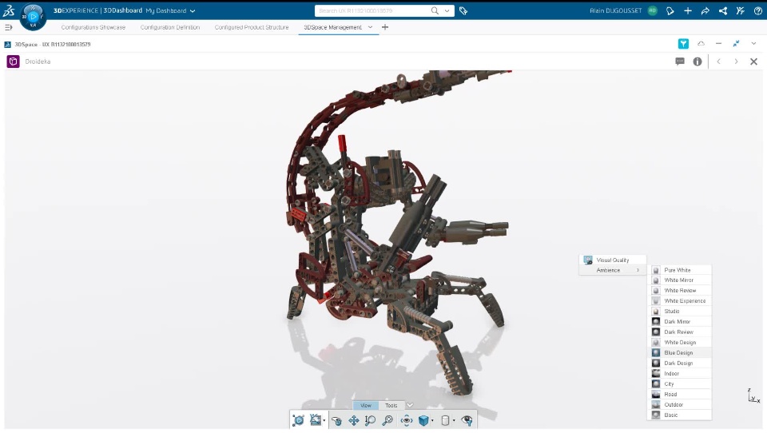Click the 3DSpace widget app icon
The height and width of the screenshot is (433, 767).
[x=8, y=45]
